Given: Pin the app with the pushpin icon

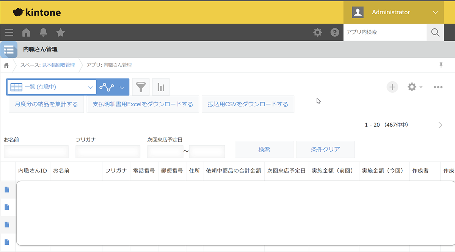Looking at the screenshot, I should coord(441,65).
